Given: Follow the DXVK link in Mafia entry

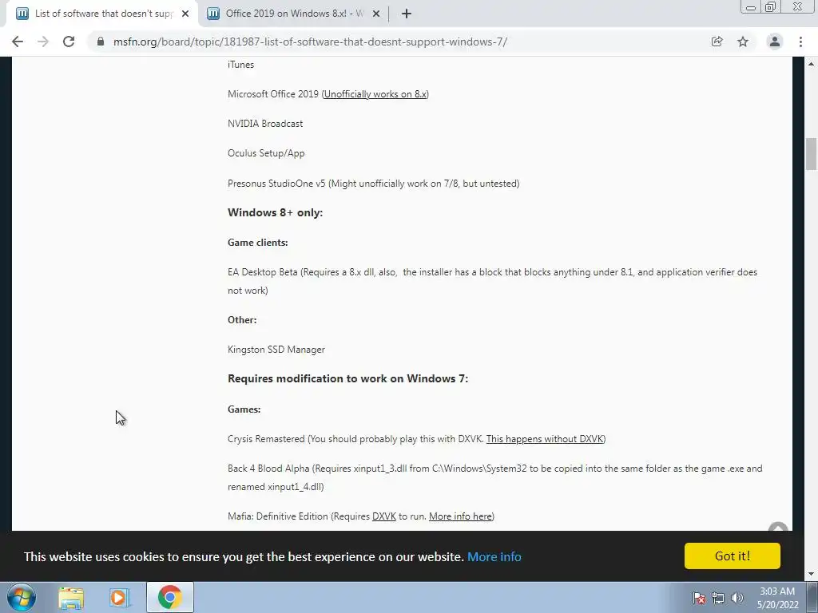Looking at the screenshot, I should tap(384, 516).
